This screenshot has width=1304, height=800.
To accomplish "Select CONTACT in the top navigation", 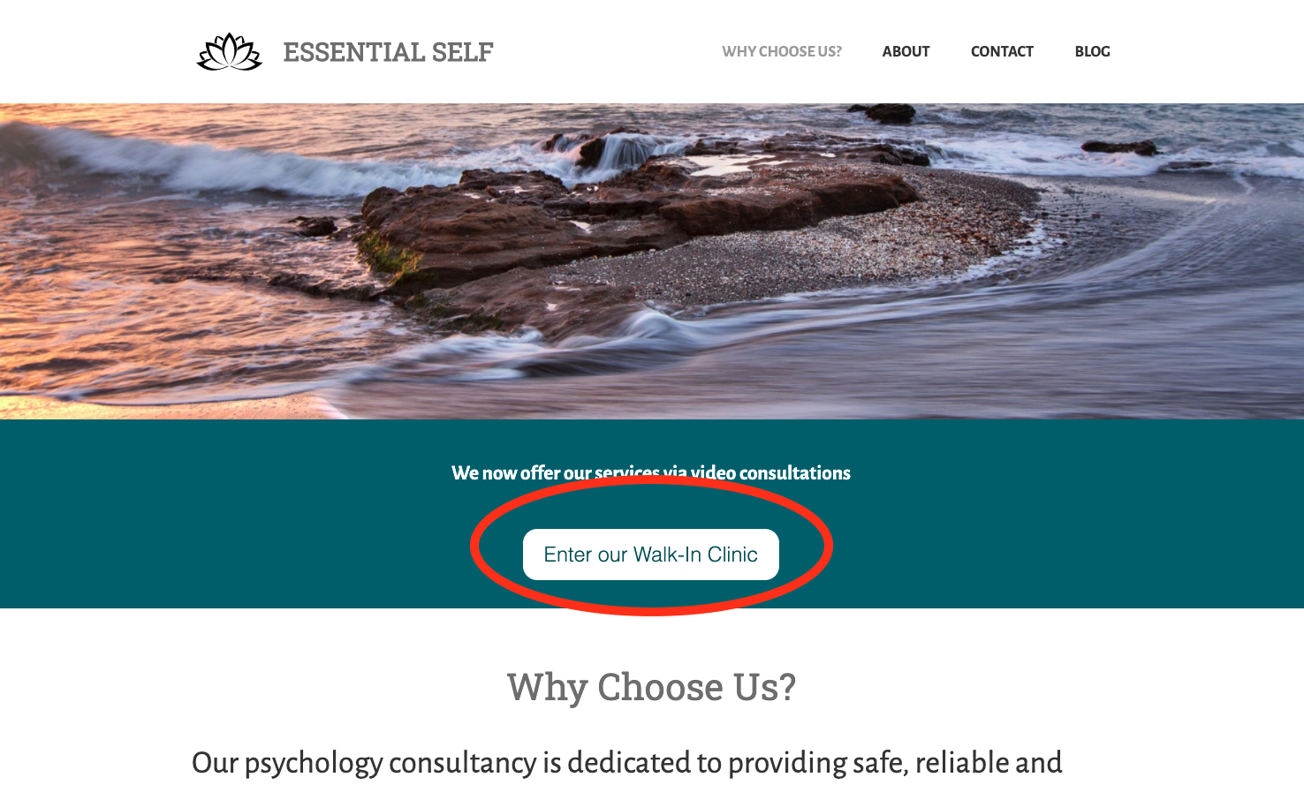I will click(x=1002, y=51).
